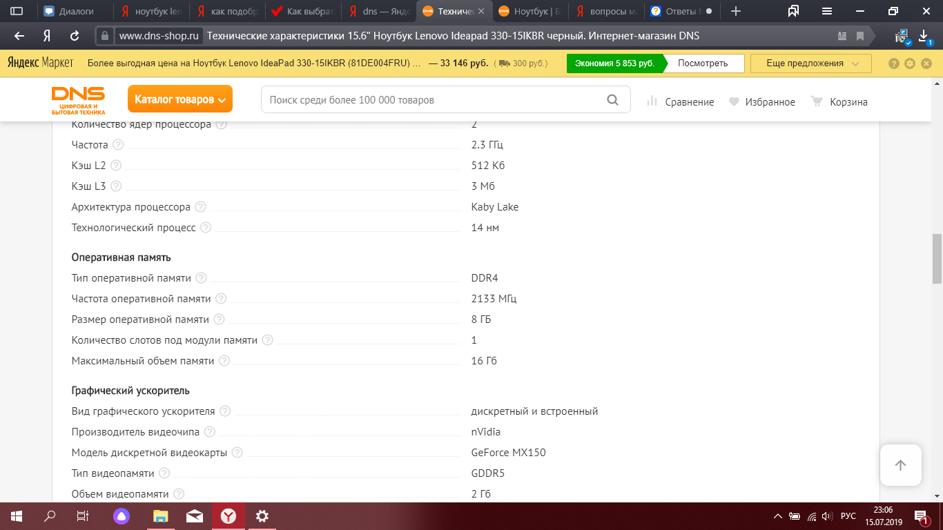Open the DNS shop logo home
This screenshot has height=530, width=943.
[78, 100]
